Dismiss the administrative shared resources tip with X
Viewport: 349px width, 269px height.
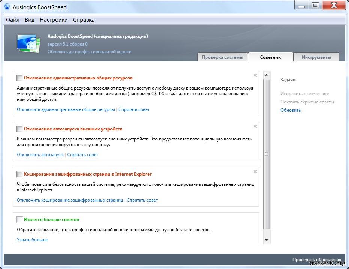pos(255,75)
